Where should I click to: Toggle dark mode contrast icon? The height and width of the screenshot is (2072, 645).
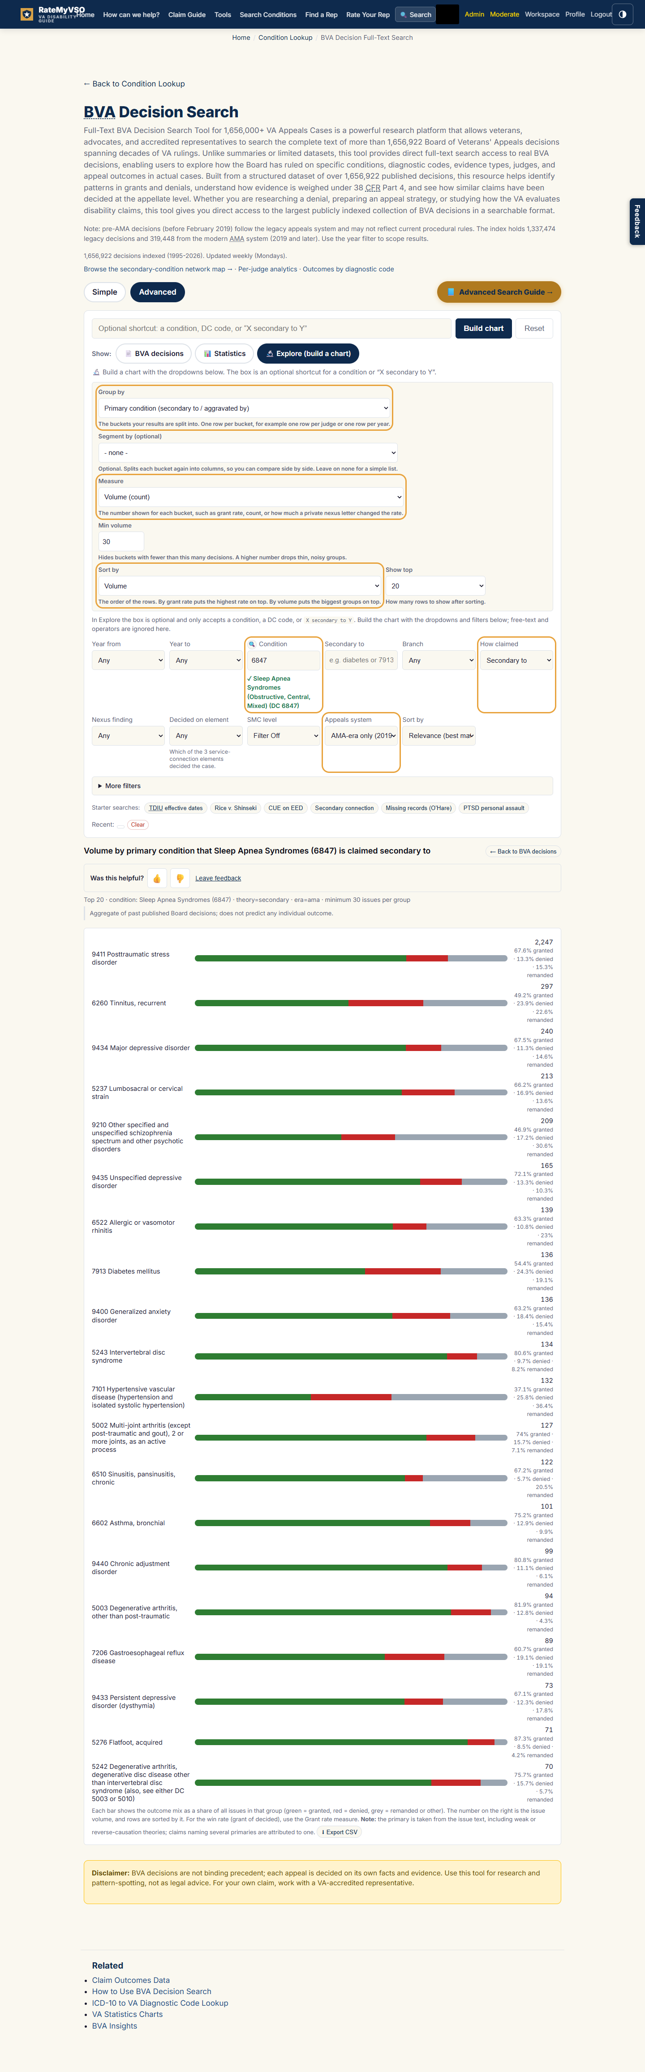tap(623, 14)
